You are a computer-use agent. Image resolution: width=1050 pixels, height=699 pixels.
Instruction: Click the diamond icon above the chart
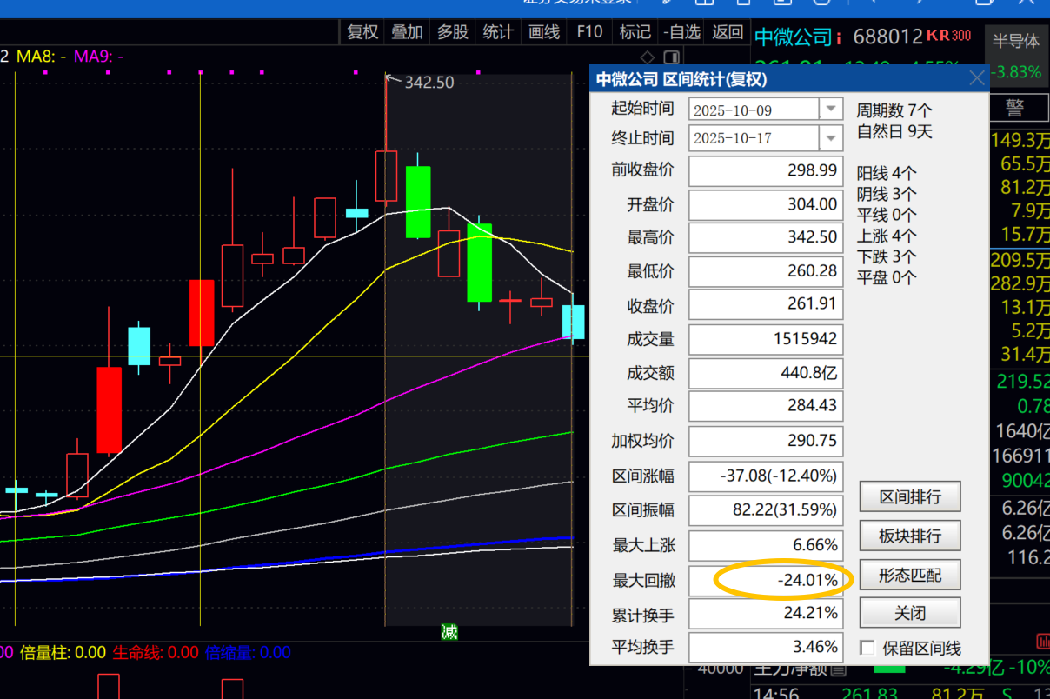(x=649, y=57)
